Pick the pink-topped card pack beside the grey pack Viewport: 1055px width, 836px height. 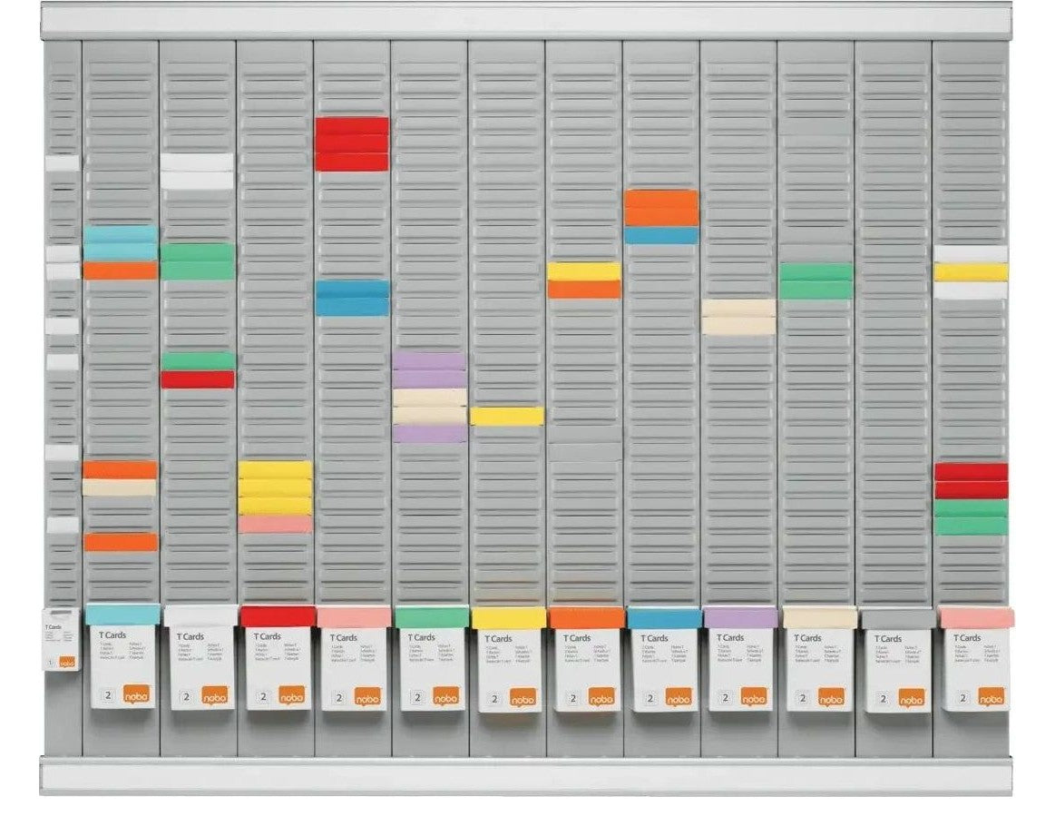(976, 660)
